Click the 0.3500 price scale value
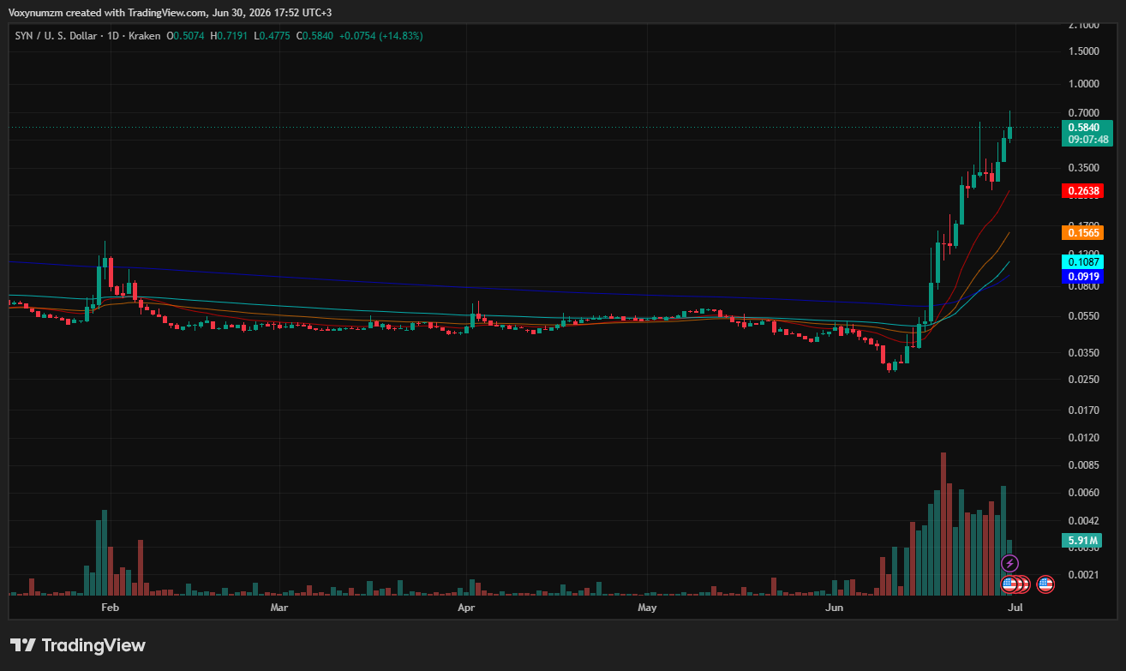Viewport: 1126px width, 671px height. (x=1083, y=168)
